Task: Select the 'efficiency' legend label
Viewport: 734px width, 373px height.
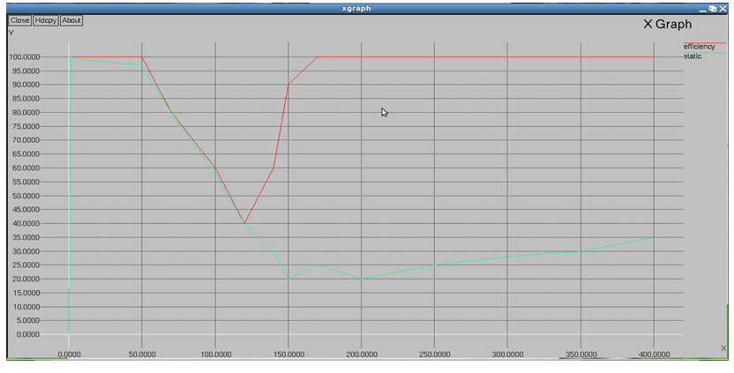Action: [x=699, y=47]
